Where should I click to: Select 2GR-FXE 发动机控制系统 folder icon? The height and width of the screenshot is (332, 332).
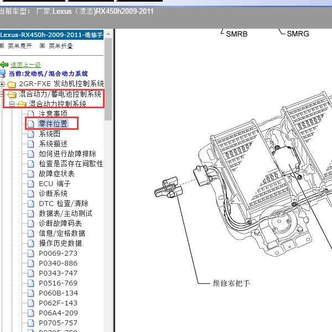(x=12, y=85)
